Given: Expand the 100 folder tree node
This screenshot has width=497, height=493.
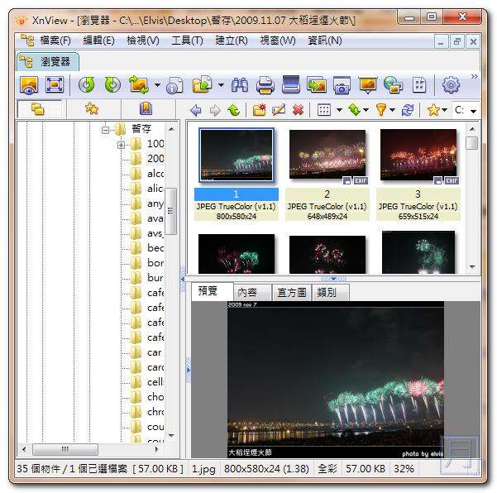Looking at the screenshot, I should tap(121, 144).
